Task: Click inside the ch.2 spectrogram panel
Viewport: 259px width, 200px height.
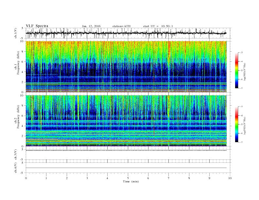Action: pos(126,121)
